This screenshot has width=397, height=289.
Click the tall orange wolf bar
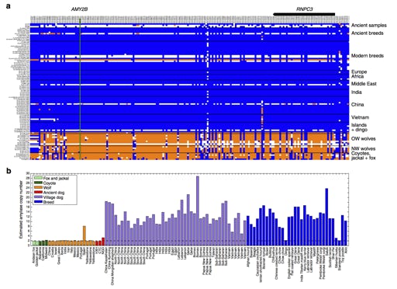coord(85,235)
